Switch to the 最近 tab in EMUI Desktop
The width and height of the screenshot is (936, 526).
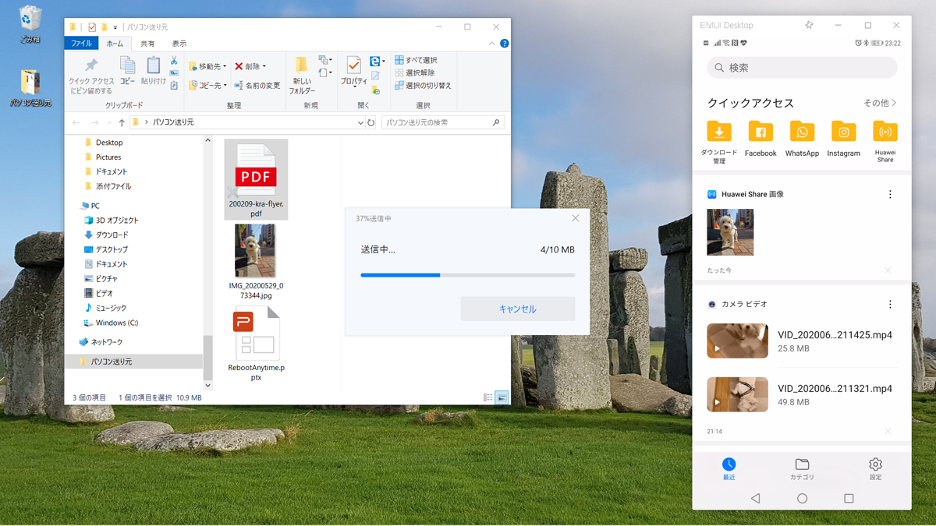(x=729, y=468)
